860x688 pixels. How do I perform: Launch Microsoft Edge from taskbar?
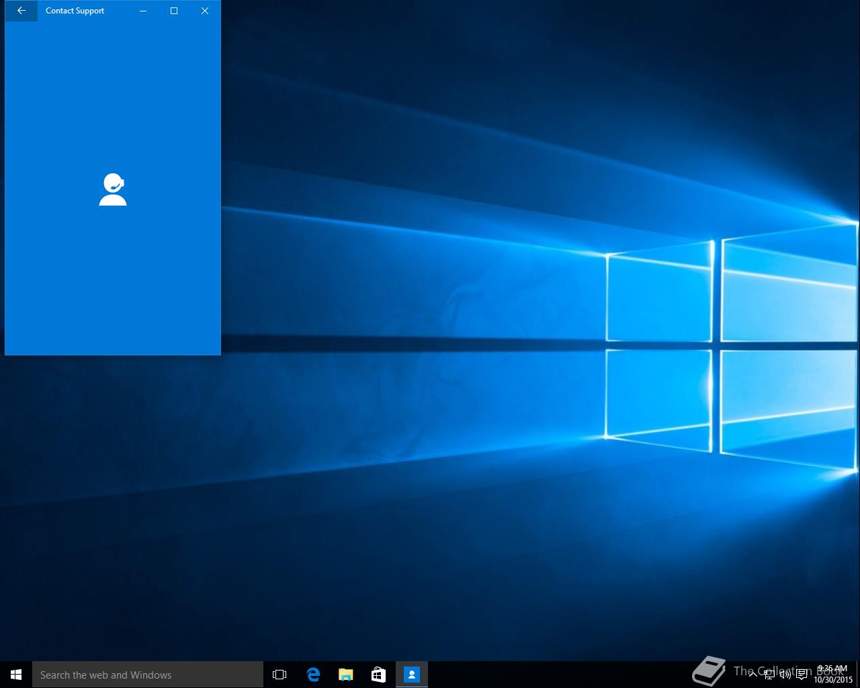313,675
